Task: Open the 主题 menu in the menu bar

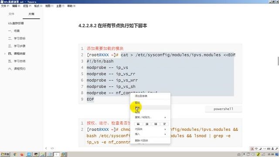Action: pyautogui.click(x=60, y=6)
